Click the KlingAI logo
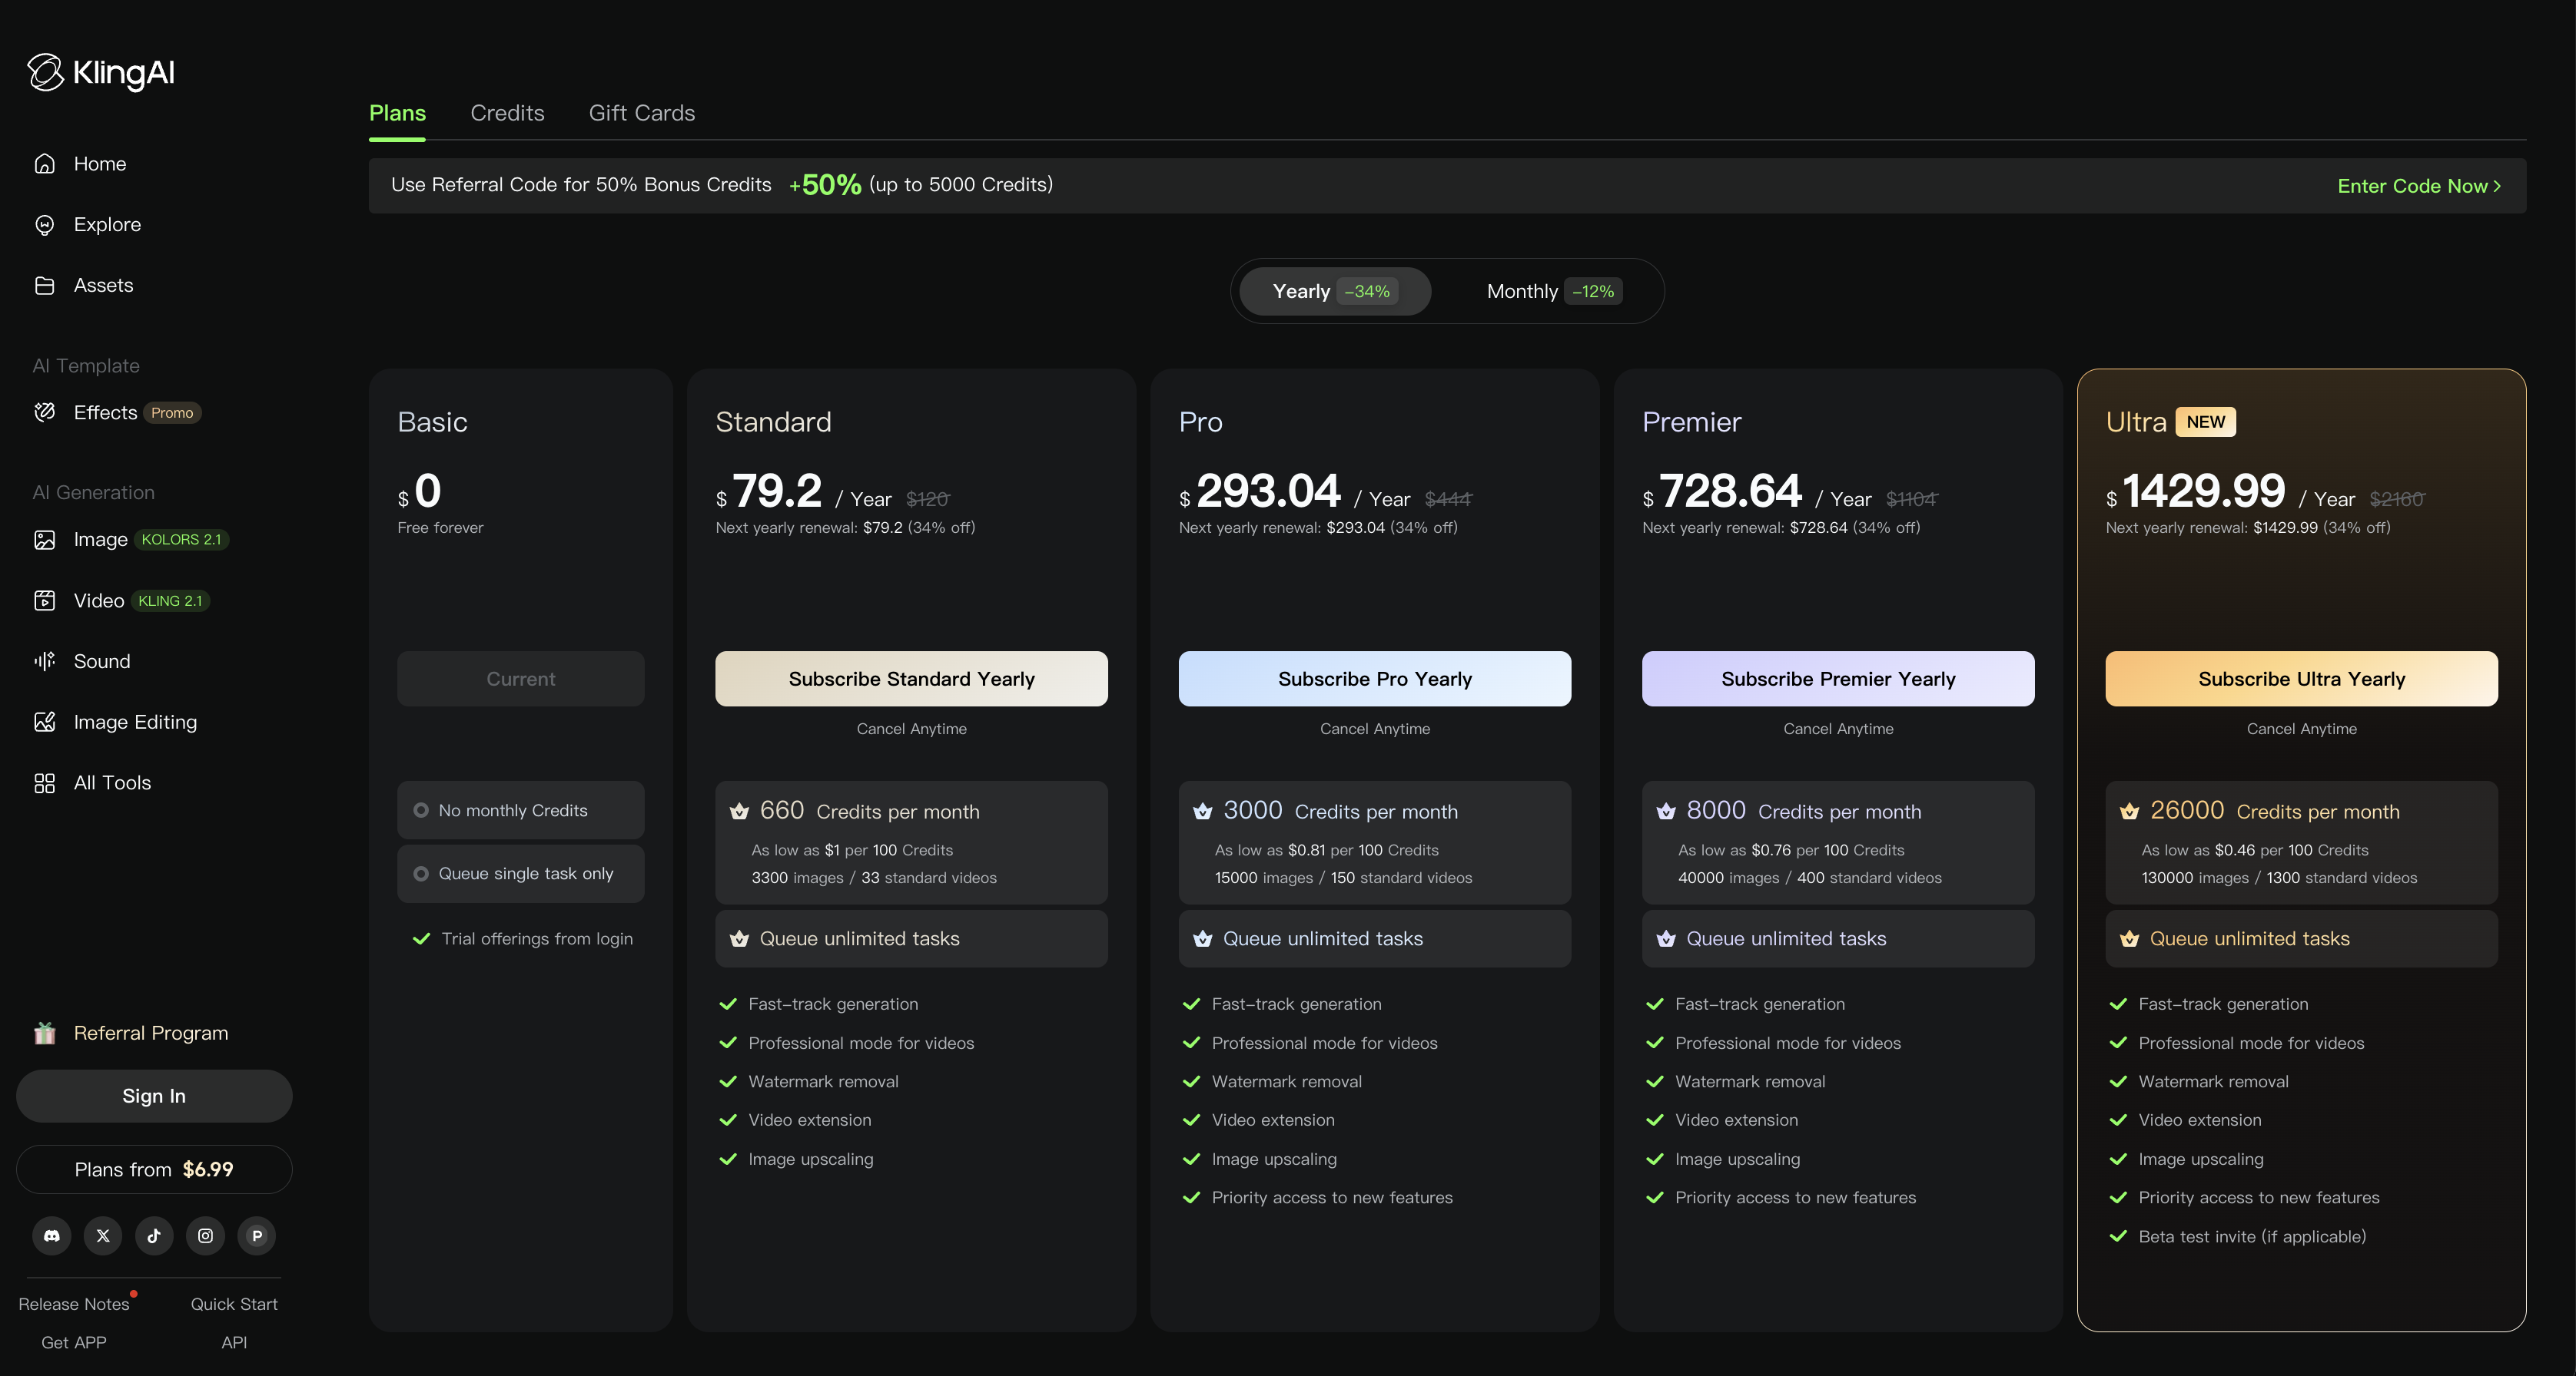The width and height of the screenshot is (2576, 1376). point(101,72)
